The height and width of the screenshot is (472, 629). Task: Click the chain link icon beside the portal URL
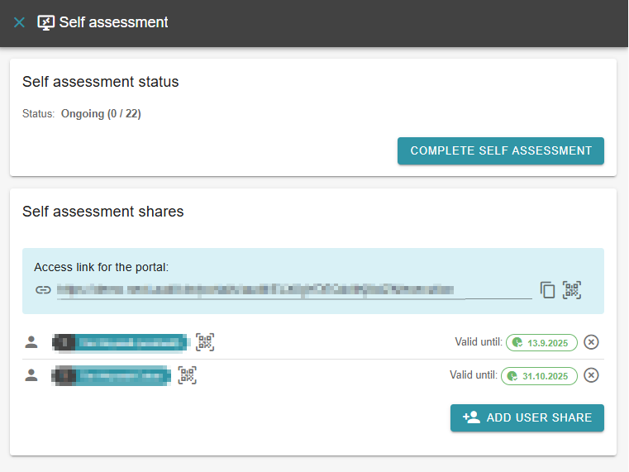[43, 290]
